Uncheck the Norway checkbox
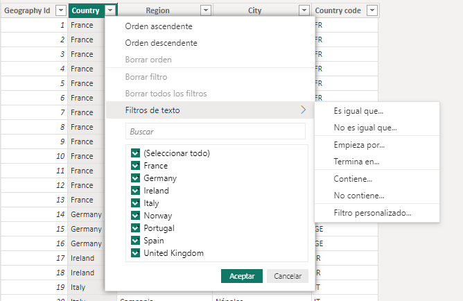This screenshot has height=301, width=463. [135, 216]
